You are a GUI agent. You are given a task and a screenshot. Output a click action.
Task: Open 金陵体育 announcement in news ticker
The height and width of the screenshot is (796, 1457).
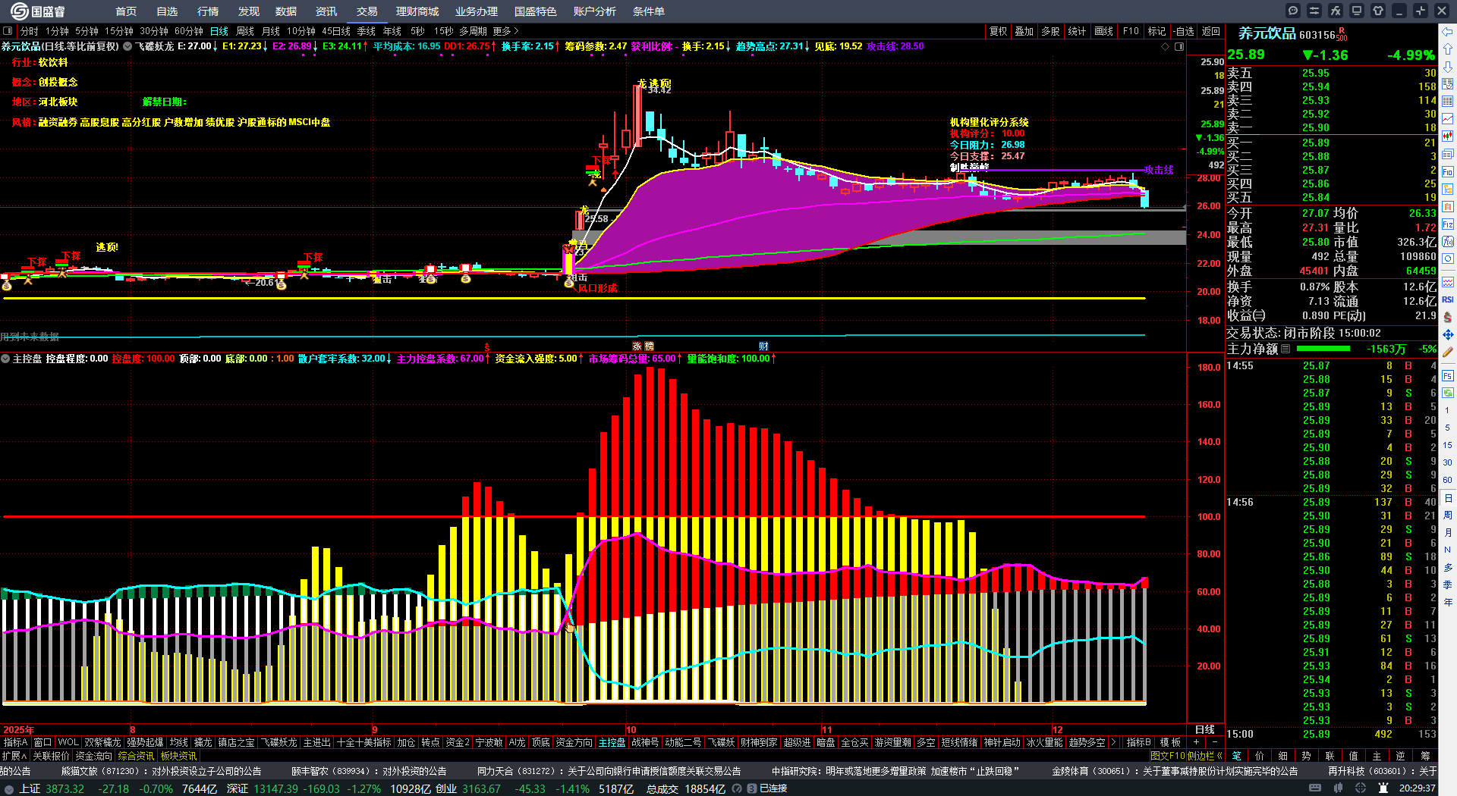tap(1175, 771)
